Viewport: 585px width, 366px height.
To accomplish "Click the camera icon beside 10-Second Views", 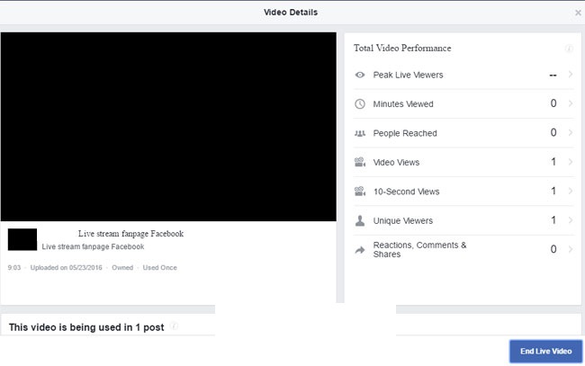I will 360,192.
